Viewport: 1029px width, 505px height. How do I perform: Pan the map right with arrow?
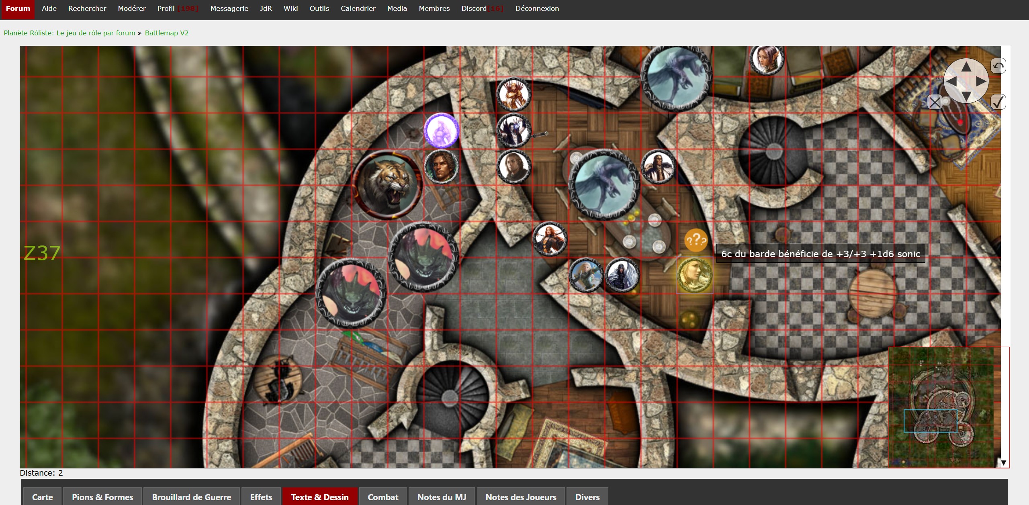pos(981,82)
